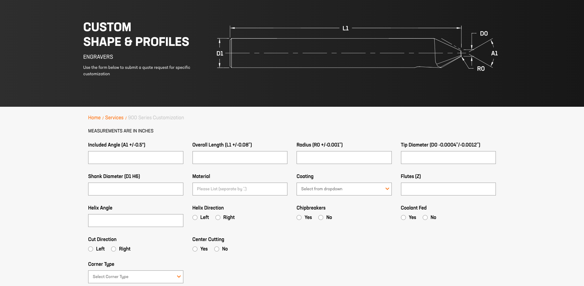Click the Material list input field

[x=240, y=189]
